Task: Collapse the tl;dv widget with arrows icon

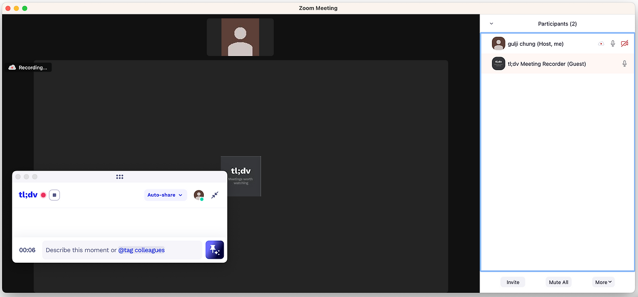Action: tap(215, 195)
